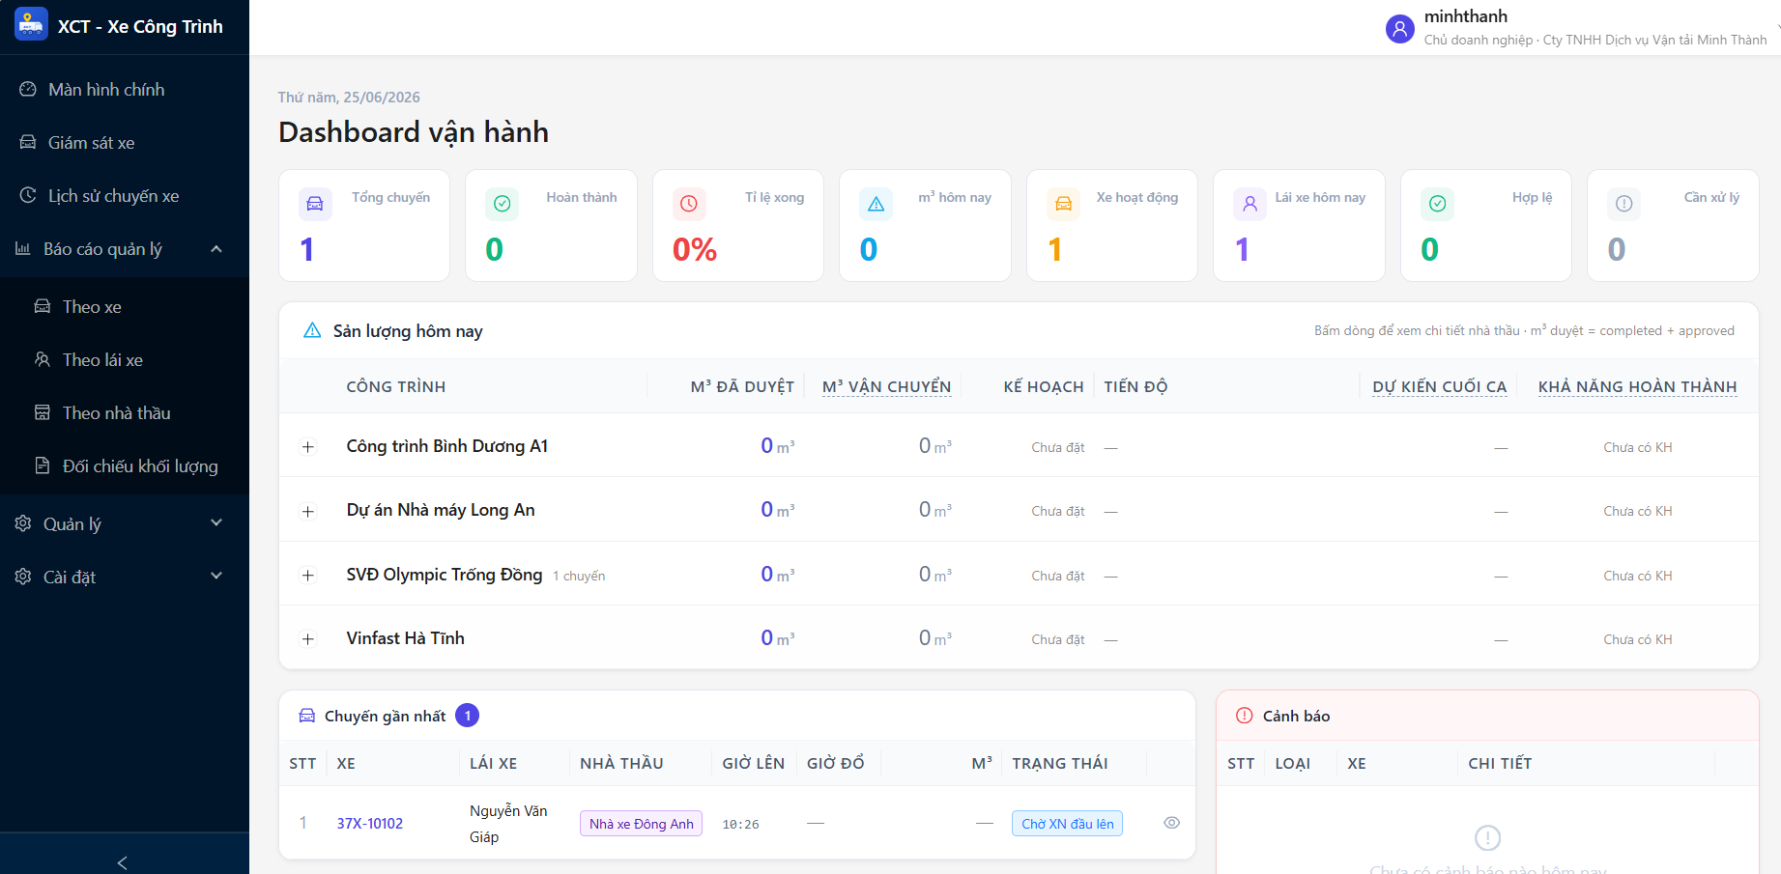
Task: Expand Công trình Bình Dương A1 row
Action: click(308, 447)
